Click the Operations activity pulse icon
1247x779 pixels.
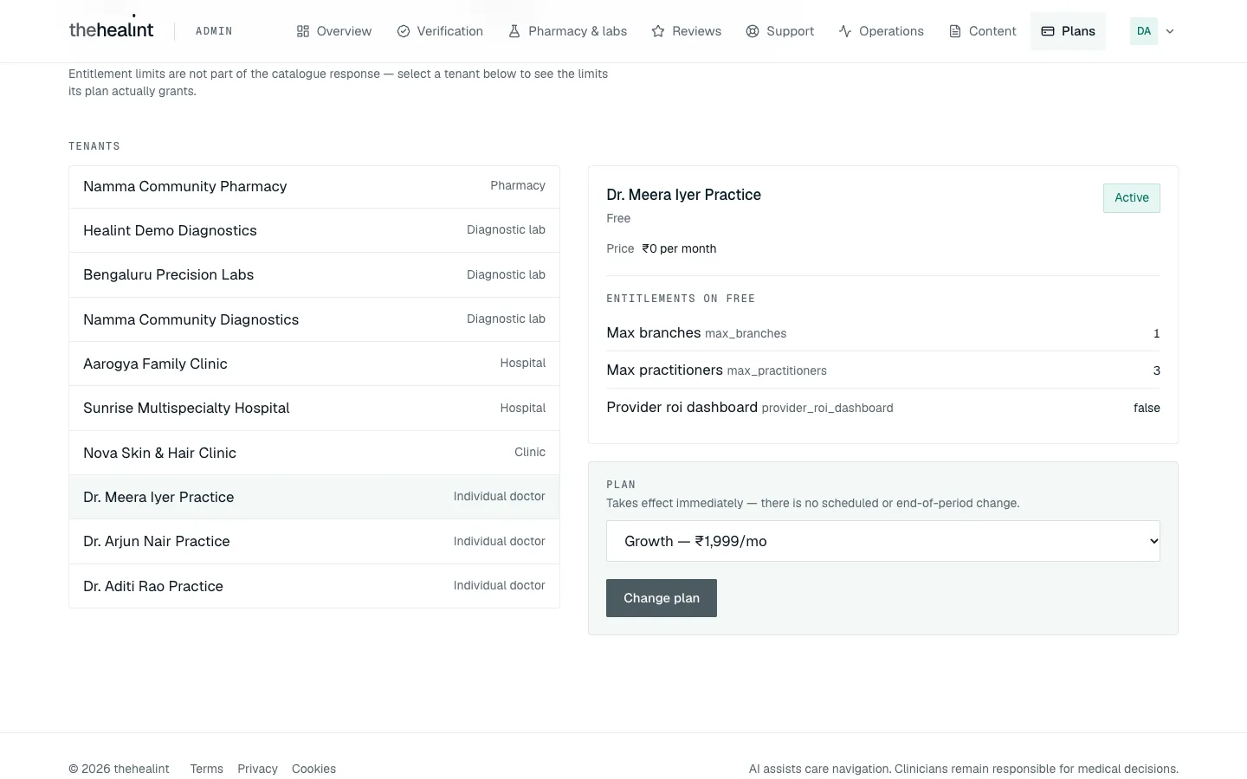pyautogui.click(x=845, y=31)
